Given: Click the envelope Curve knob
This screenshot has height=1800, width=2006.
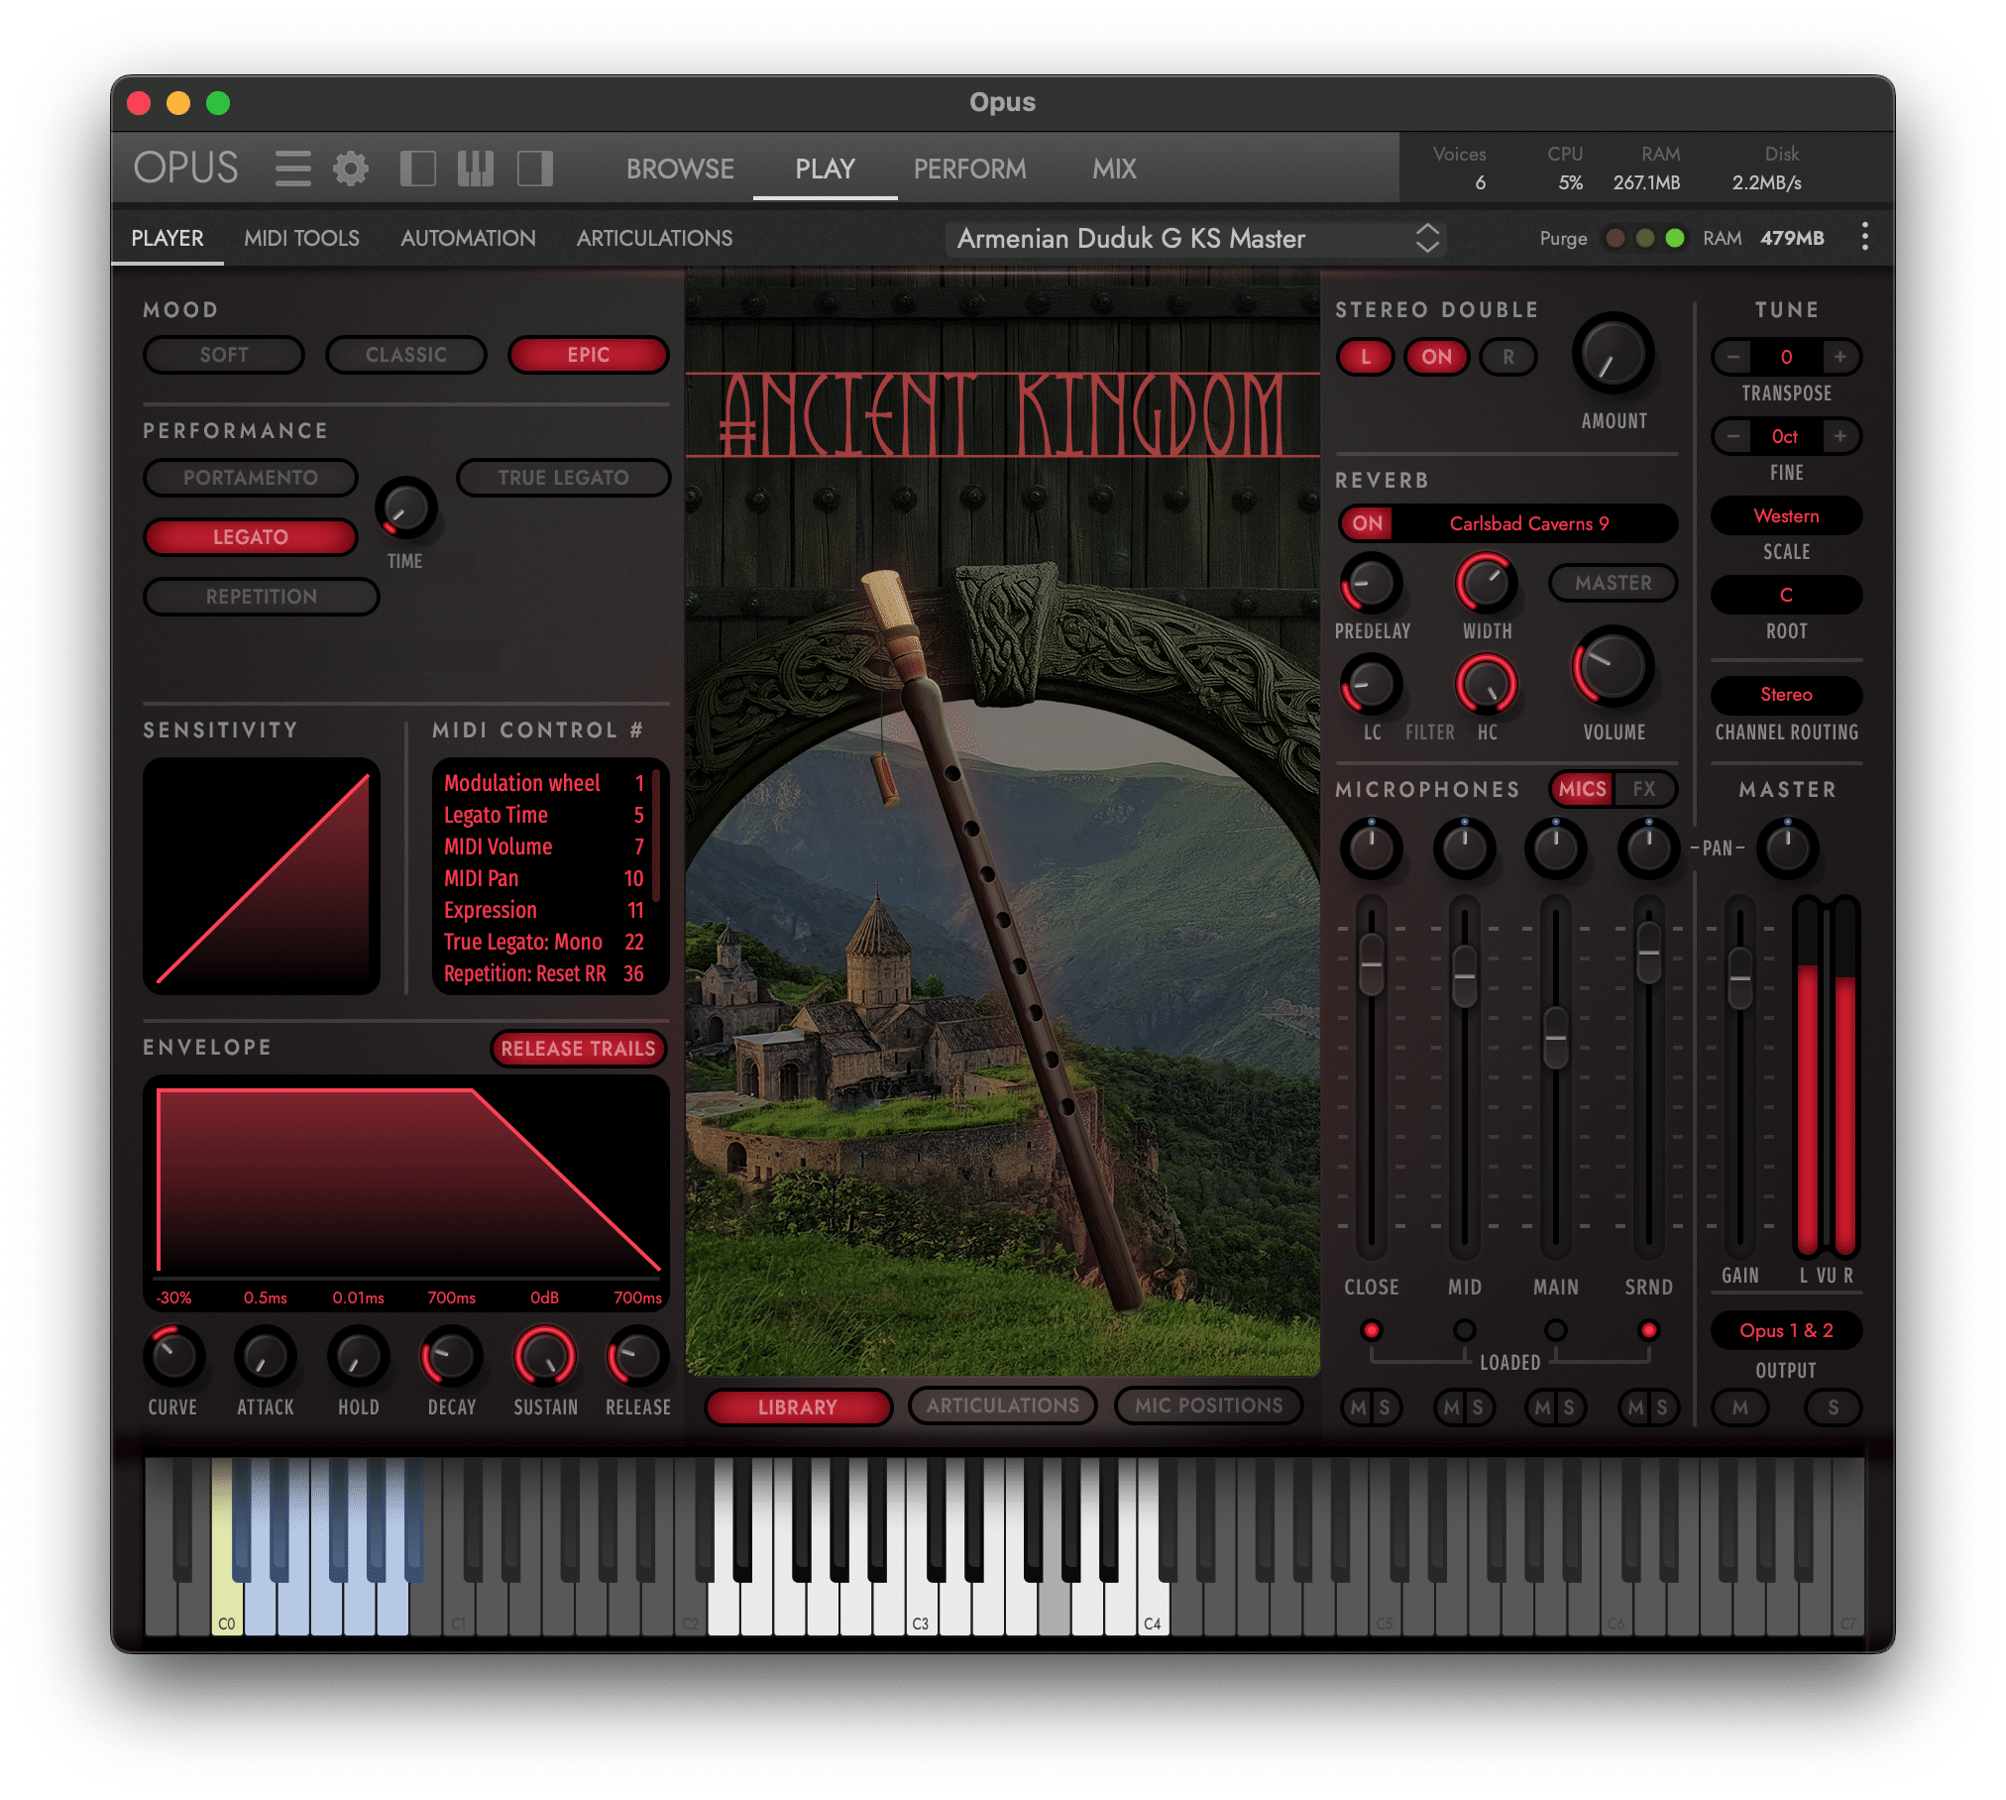Looking at the screenshot, I should pos(173,1355).
